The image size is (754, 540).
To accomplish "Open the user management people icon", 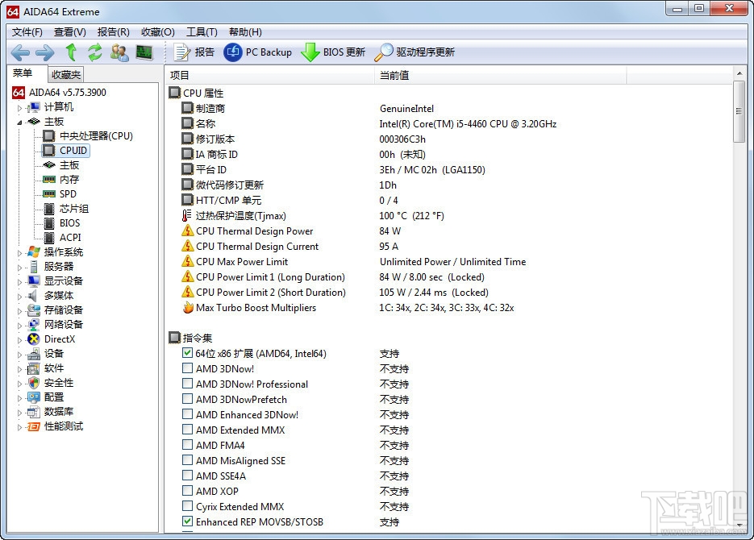I will (x=119, y=52).
